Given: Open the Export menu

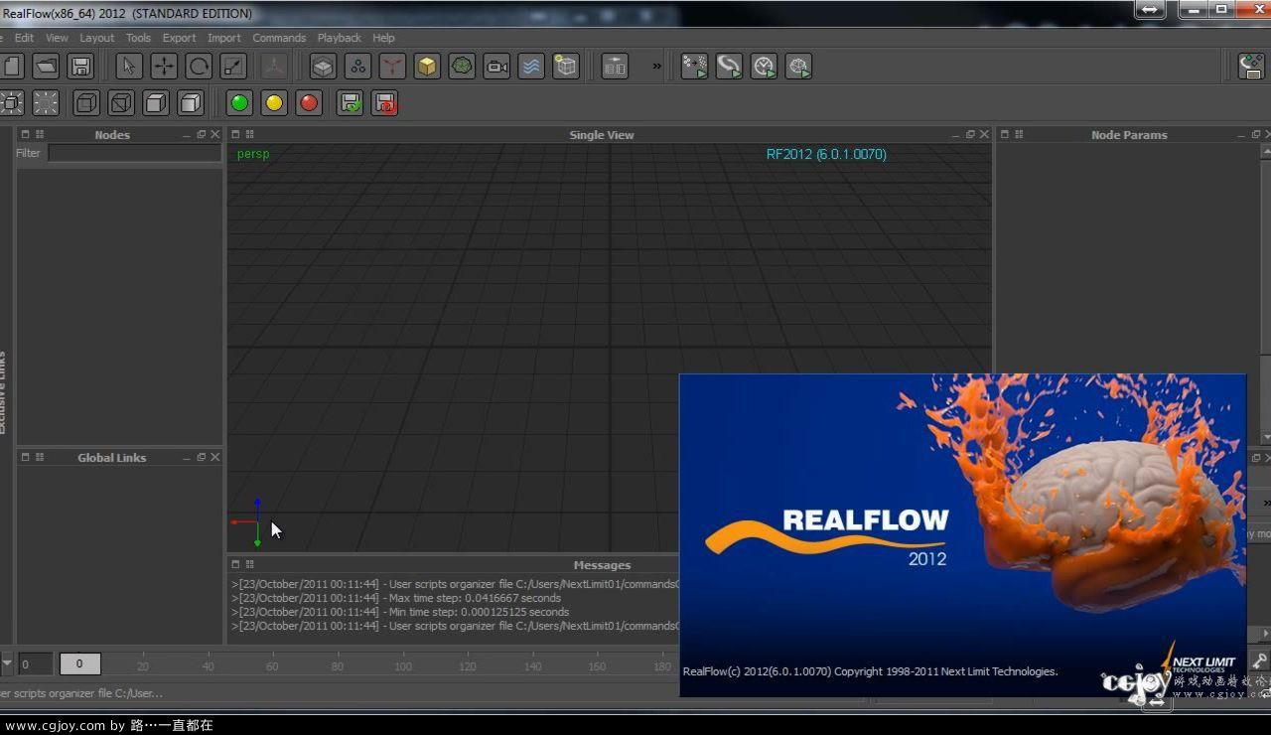Looking at the screenshot, I should (179, 38).
